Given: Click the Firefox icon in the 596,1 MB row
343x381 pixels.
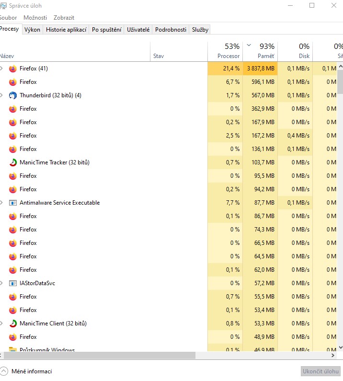Looking at the screenshot, I should tap(13, 82).
